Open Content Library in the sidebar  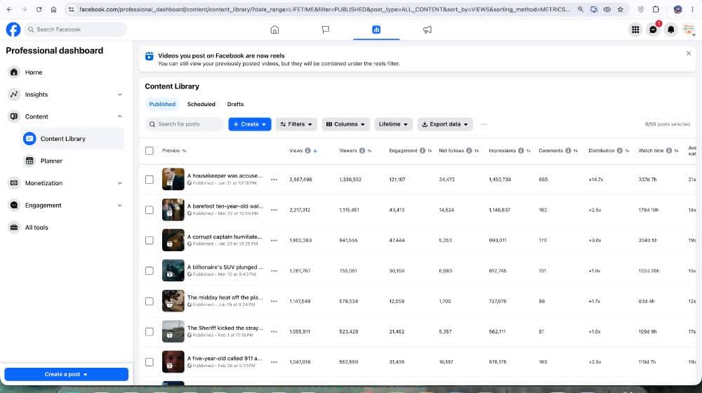(x=72, y=139)
